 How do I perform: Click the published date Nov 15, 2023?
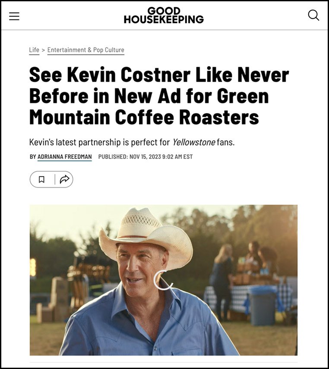[161, 157]
